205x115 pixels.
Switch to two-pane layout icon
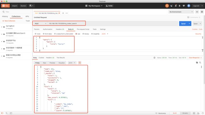click(x=194, y=113)
